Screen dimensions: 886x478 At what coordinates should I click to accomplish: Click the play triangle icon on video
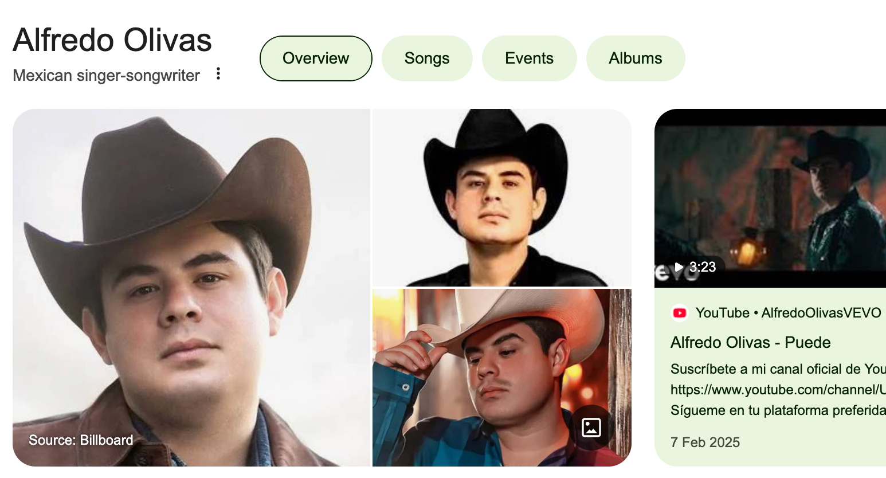coord(679,267)
